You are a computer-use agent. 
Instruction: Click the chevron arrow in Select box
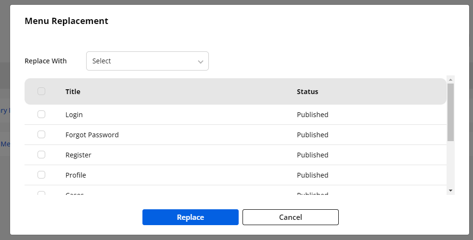tap(201, 61)
